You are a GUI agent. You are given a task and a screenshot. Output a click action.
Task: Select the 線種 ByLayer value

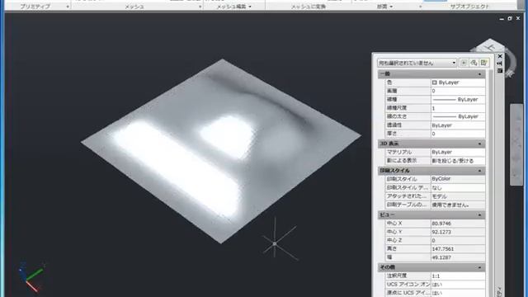458,99
